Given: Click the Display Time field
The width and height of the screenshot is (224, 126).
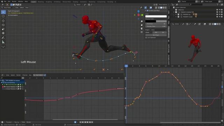Looking at the screenshot, I should tap(156, 27).
